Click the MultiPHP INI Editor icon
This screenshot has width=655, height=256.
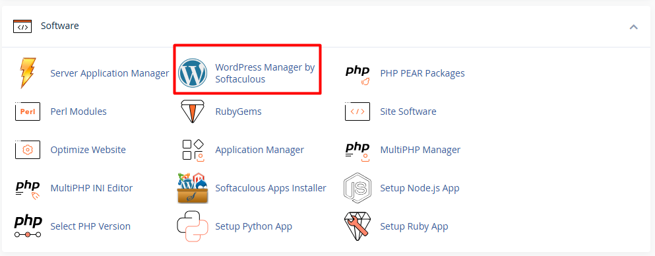tap(28, 190)
